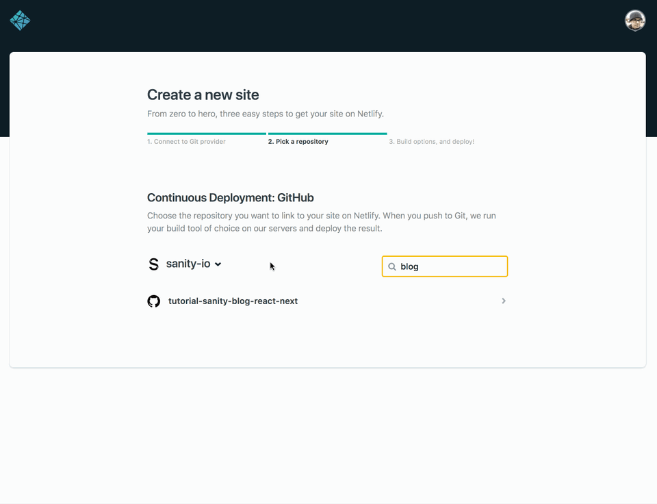Select step 2 Pick a repository
The width and height of the screenshot is (657, 504).
(x=298, y=142)
